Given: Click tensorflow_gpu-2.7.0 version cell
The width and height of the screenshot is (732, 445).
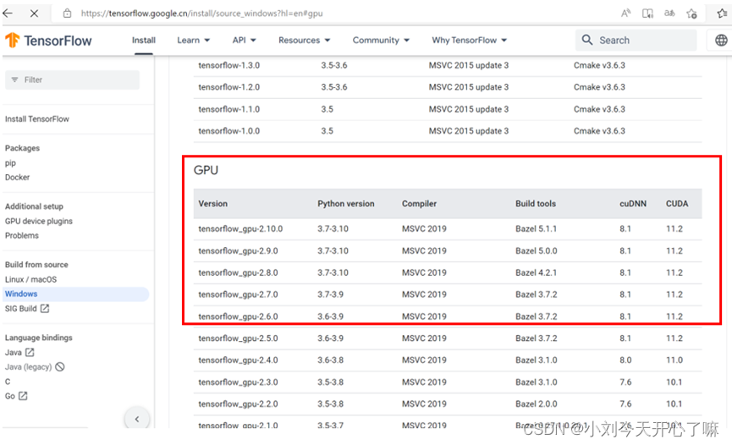Looking at the screenshot, I should pos(238,294).
